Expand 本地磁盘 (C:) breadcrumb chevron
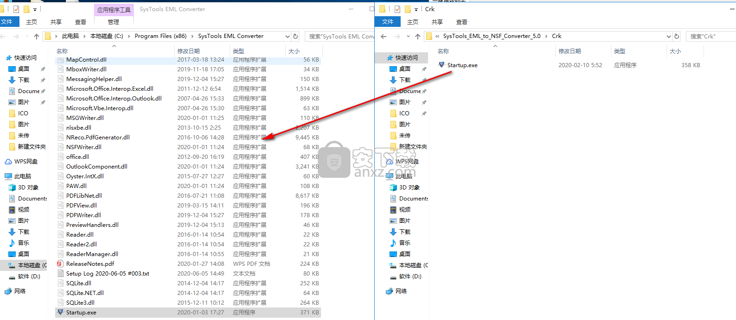Image resolution: width=736 pixels, height=320 pixels. pyautogui.click(x=129, y=36)
